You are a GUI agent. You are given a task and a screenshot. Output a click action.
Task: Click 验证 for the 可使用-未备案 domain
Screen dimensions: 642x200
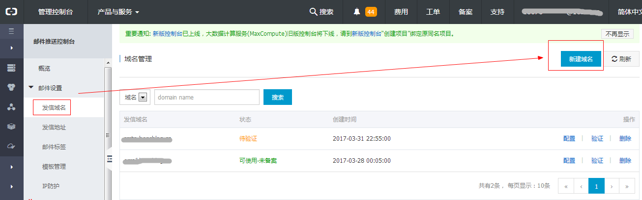(x=597, y=161)
